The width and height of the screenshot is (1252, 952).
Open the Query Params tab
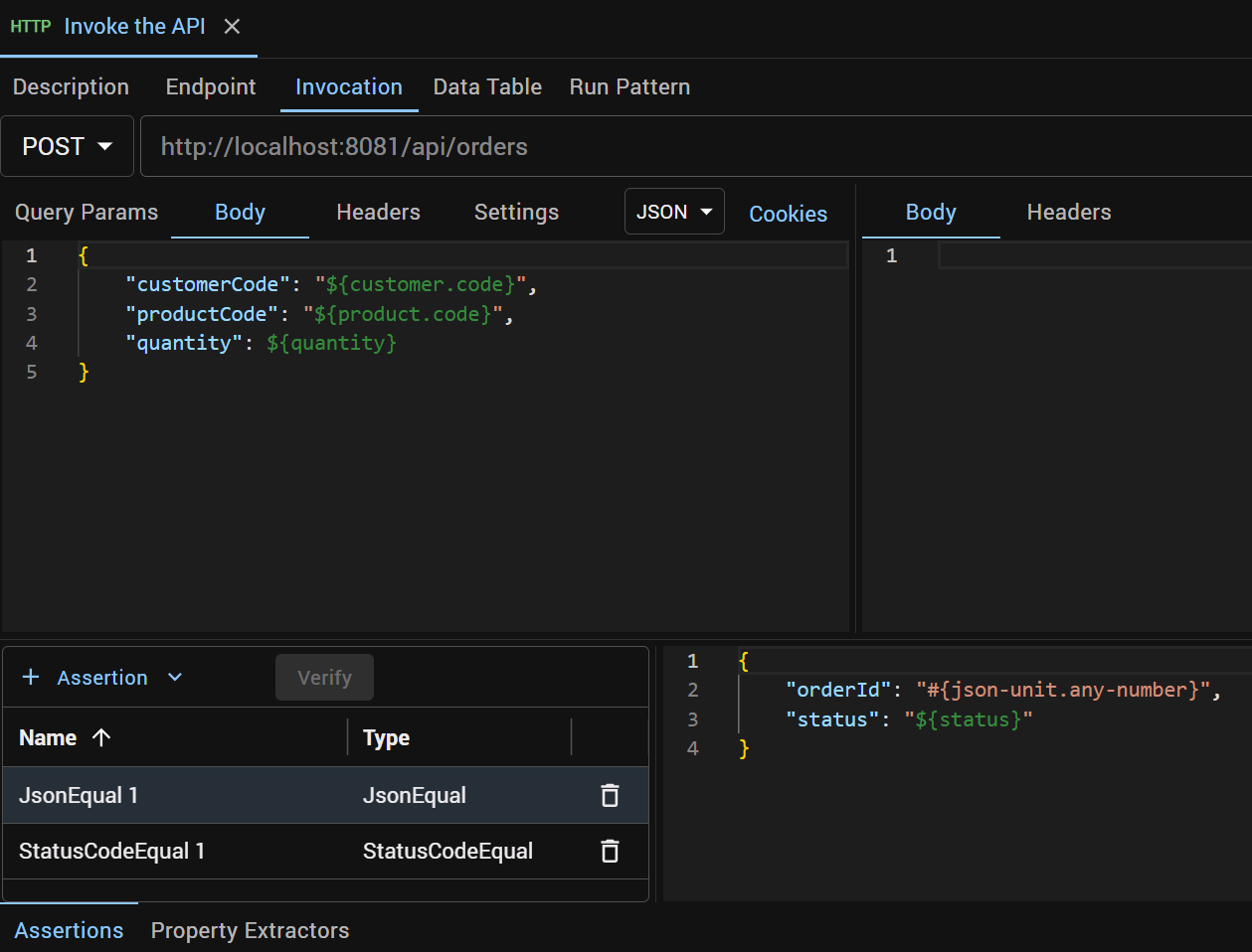(x=87, y=213)
